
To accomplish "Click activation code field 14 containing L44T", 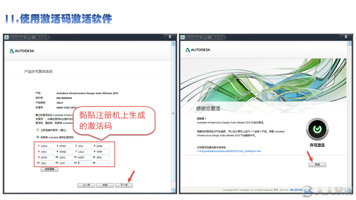I will coord(66,163).
